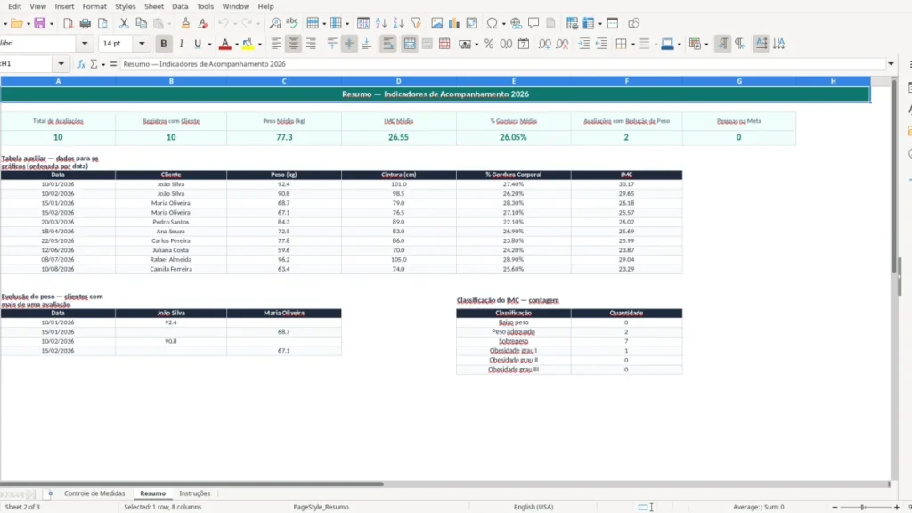
Task: Click the Format as Percent icon
Action: [489, 44]
